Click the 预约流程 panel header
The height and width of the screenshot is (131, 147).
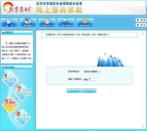(17, 67)
